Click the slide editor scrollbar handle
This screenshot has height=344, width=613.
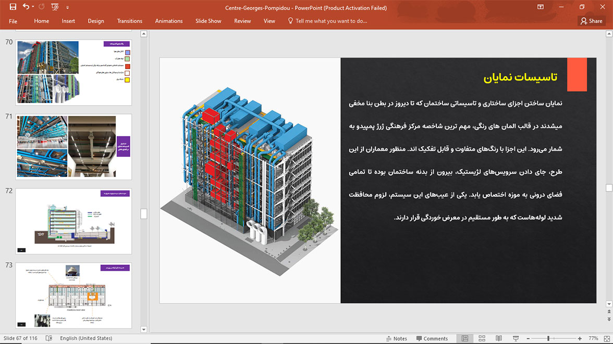coord(609,188)
